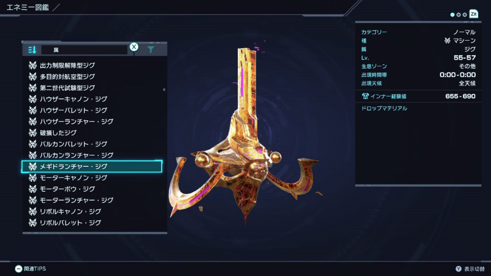Click the ZR page switch icon
This screenshot has width=491, height=276.
pyautogui.click(x=473, y=14)
